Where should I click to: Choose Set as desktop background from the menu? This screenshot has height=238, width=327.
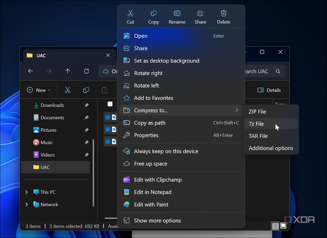[166, 61]
